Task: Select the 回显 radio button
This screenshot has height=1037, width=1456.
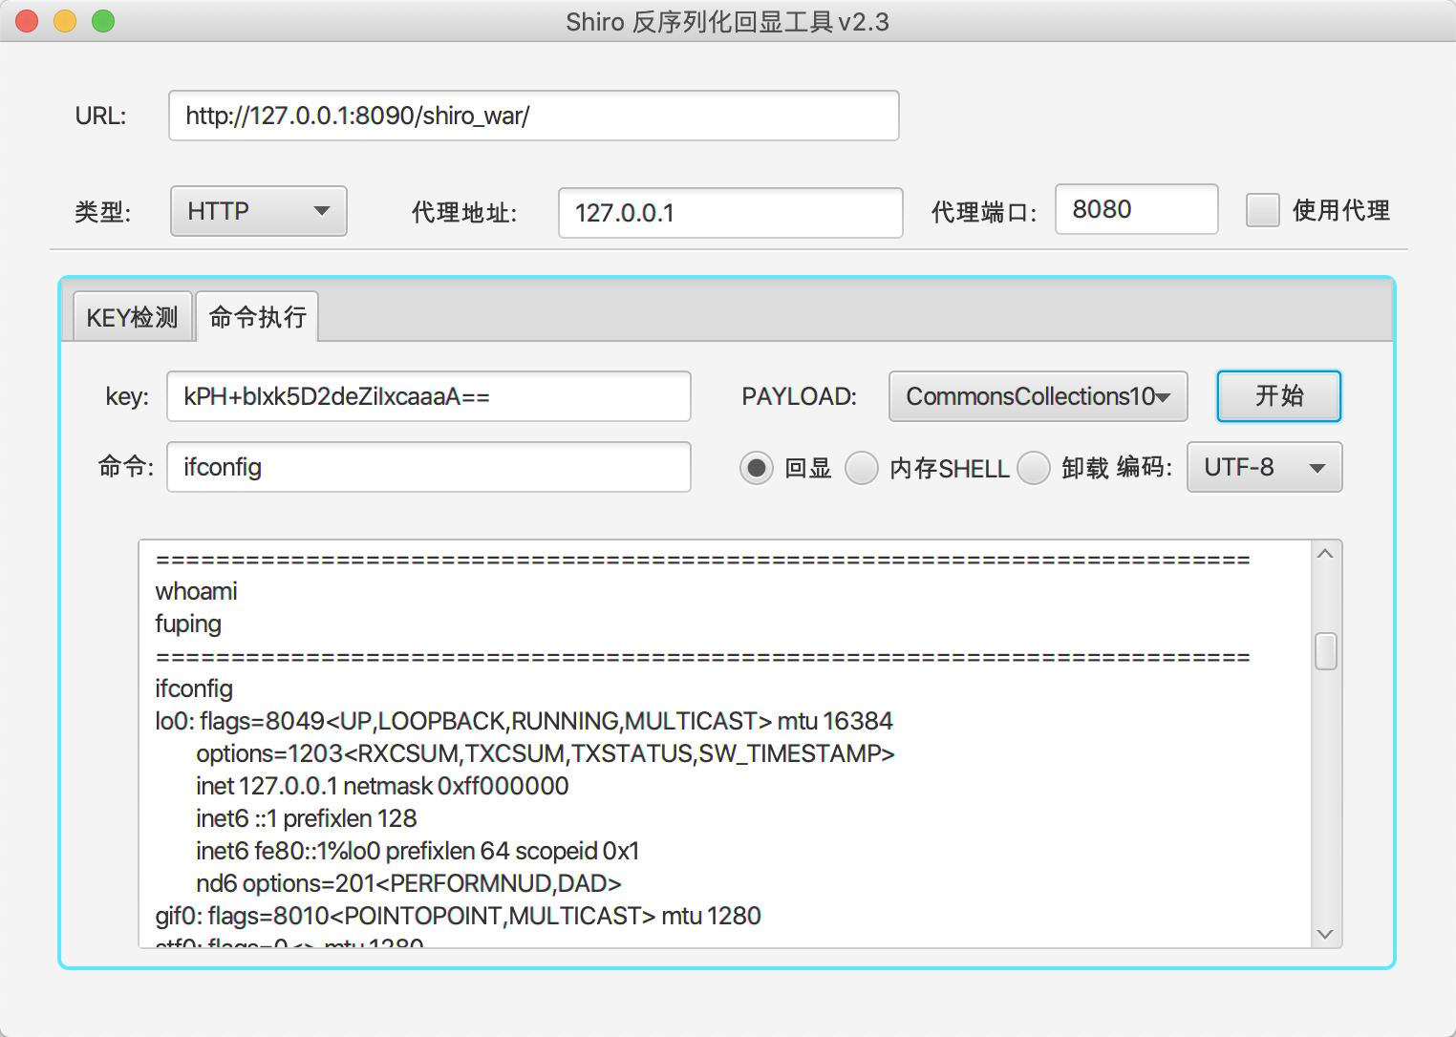Action: (x=756, y=468)
